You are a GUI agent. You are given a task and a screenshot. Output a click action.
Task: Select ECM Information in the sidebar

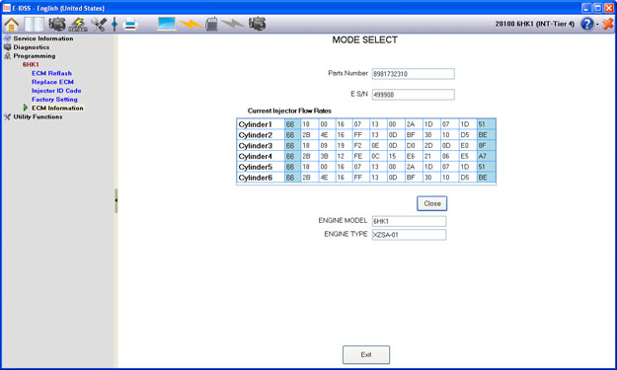[x=57, y=109]
